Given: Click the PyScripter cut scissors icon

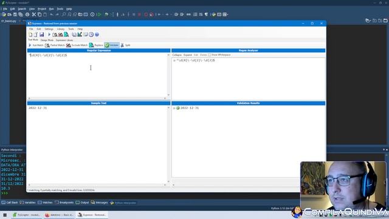Looking at the screenshot, I should [x=34, y=15].
